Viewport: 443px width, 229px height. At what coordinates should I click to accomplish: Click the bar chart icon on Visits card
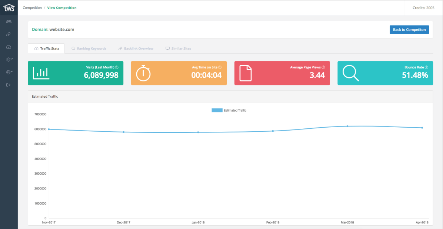pos(41,73)
